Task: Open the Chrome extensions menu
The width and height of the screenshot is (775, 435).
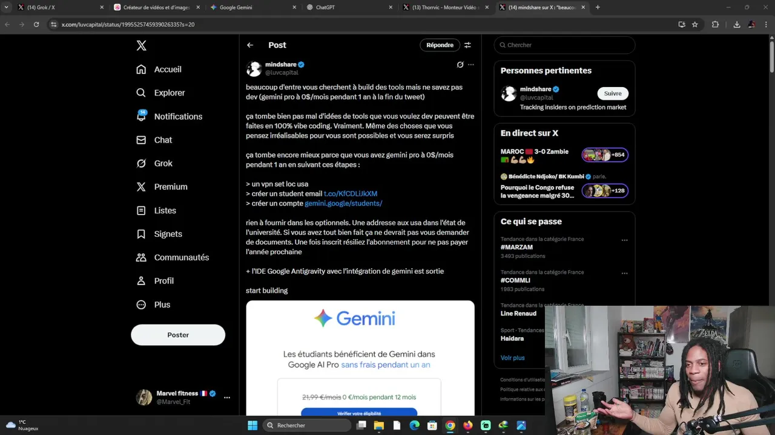Action: tap(715, 25)
